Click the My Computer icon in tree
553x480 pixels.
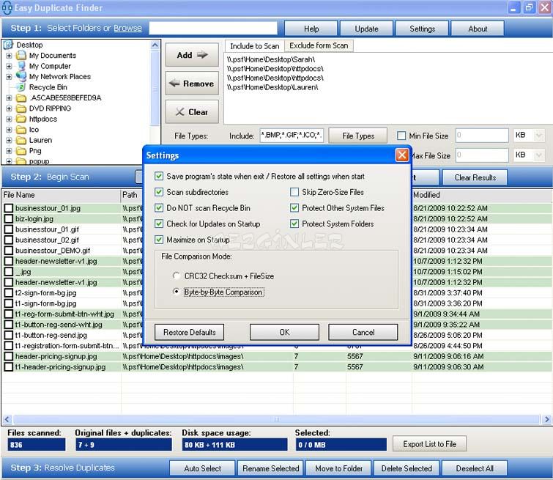(x=21, y=66)
